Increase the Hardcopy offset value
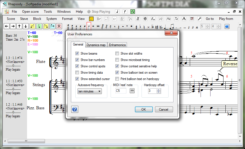 point(159,90)
